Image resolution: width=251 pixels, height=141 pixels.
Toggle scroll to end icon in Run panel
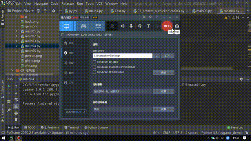[16, 106]
